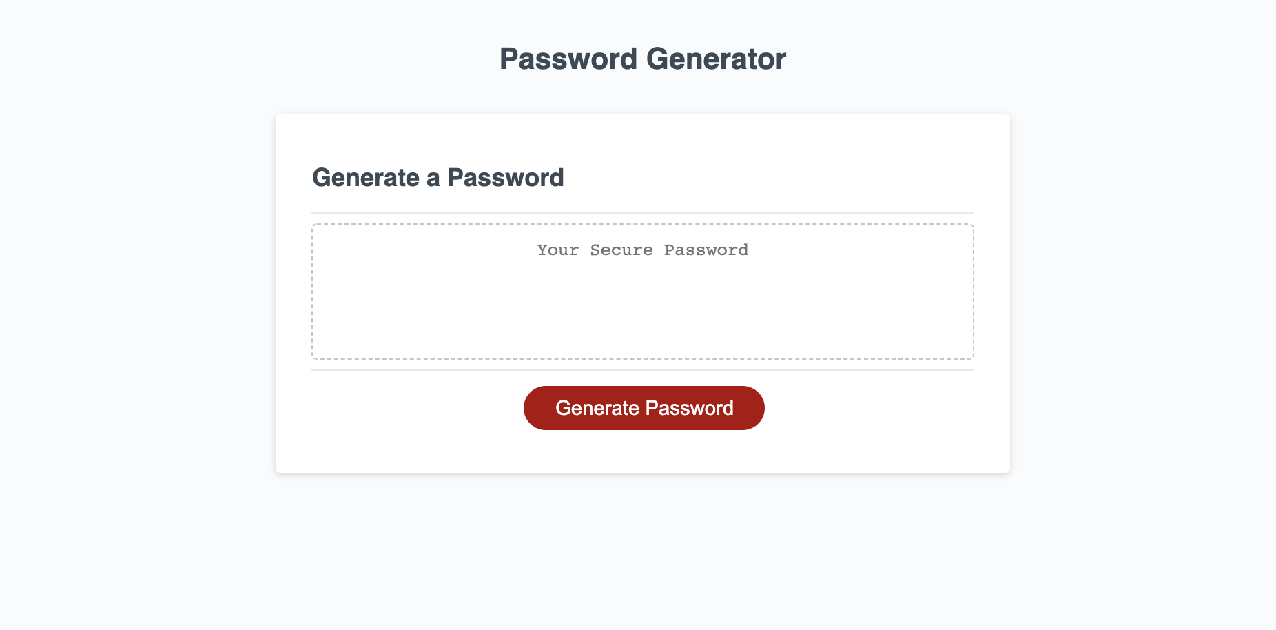Image resolution: width=1276 pixels, height=630 pixels.
Task: Click the word Generate on the red button
Action: coord(597,408)
